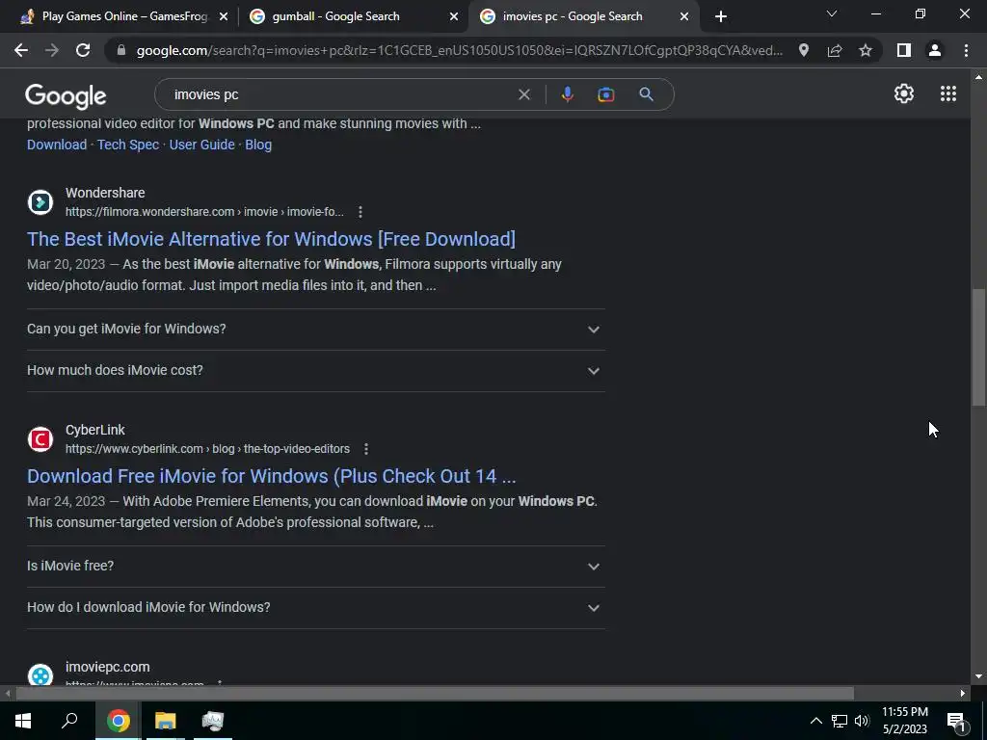Image resolution: width=987 pixels, height=740 pixels.
Task: Open 'The Best iMovie Alternative for Windows' result
Action: coord(271,239)
